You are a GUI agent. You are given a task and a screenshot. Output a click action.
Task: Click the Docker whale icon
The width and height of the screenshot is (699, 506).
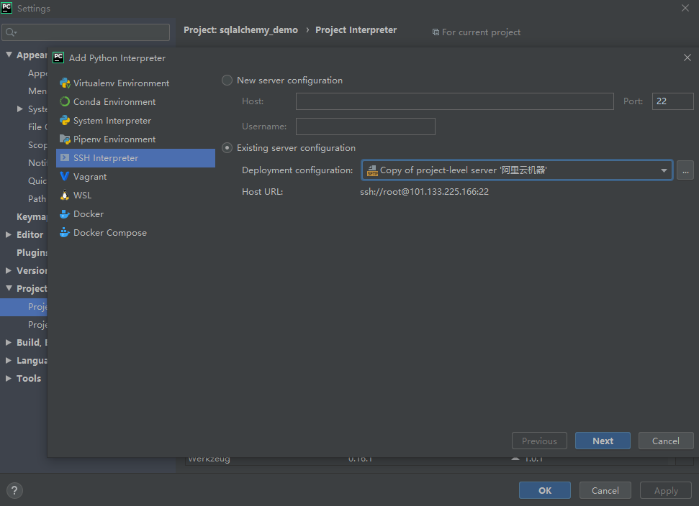coord(65,214)
